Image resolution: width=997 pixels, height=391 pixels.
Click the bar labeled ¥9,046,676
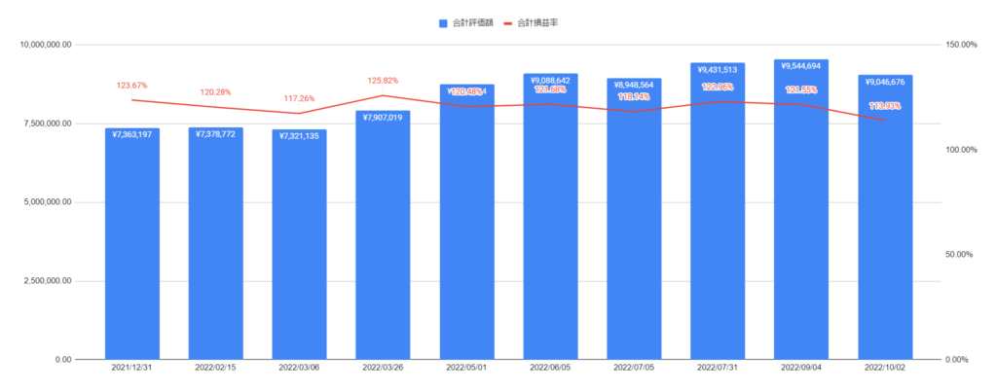(x=885, y=217)
